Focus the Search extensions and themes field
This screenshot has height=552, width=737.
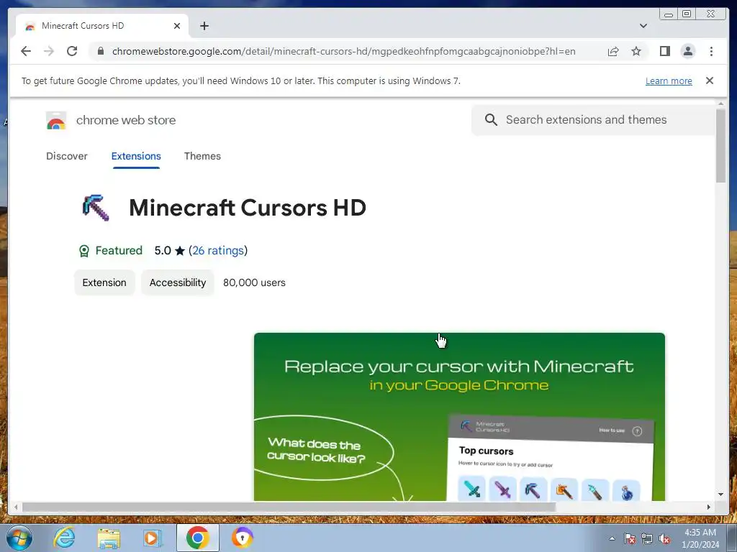click(593, 120)
